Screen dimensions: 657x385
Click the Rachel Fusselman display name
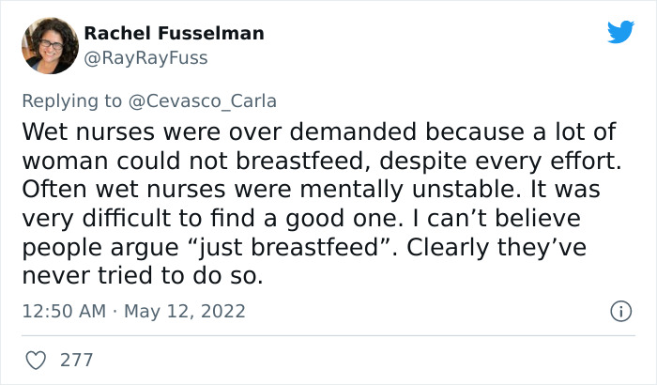pos(174,33)
